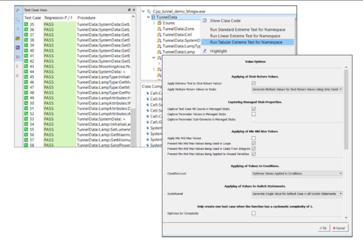
Task: Select the TunnelData::Zone tree item
Action: click(178, 29)
